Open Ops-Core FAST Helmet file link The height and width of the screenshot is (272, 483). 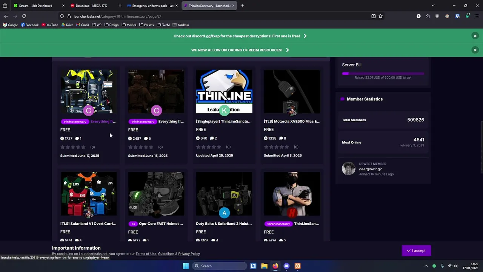tap(161, 224)
